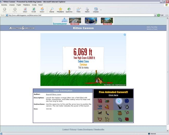Open the Game Developers footer link
Image resolution: width=169 pixels, height=135 pixels.
click(x=85, y=129)
